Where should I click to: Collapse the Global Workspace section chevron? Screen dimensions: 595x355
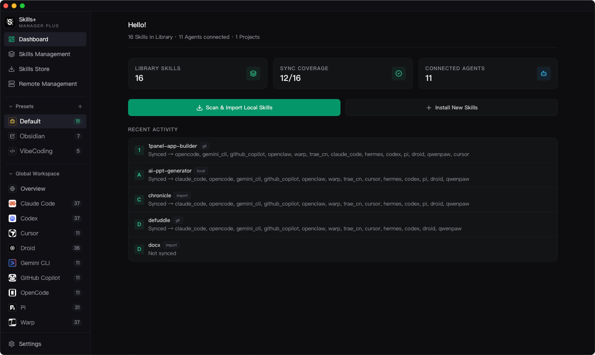coord(11,174)
